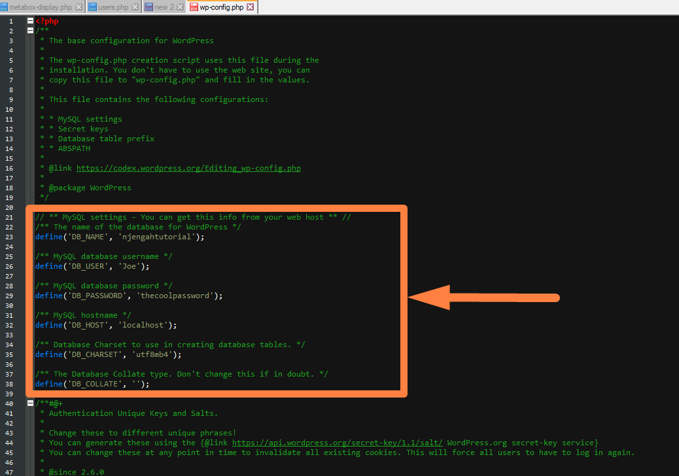Select the wp-config.php tab
The image size is (679, 476).
point(222,7)
